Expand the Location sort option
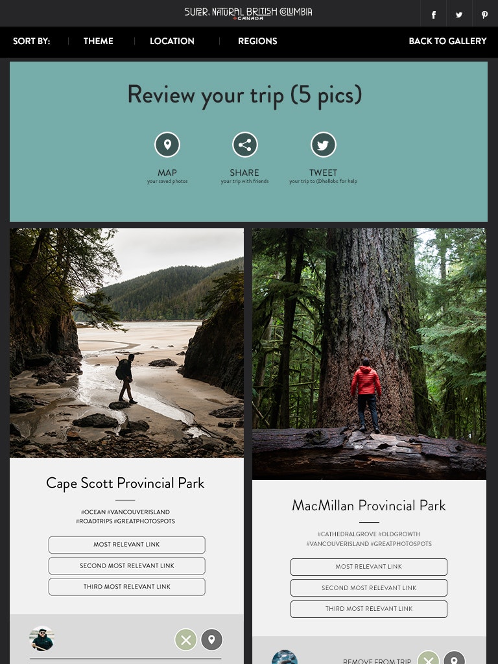This screenshot has width=498, height=664. [x=172, y=41]
